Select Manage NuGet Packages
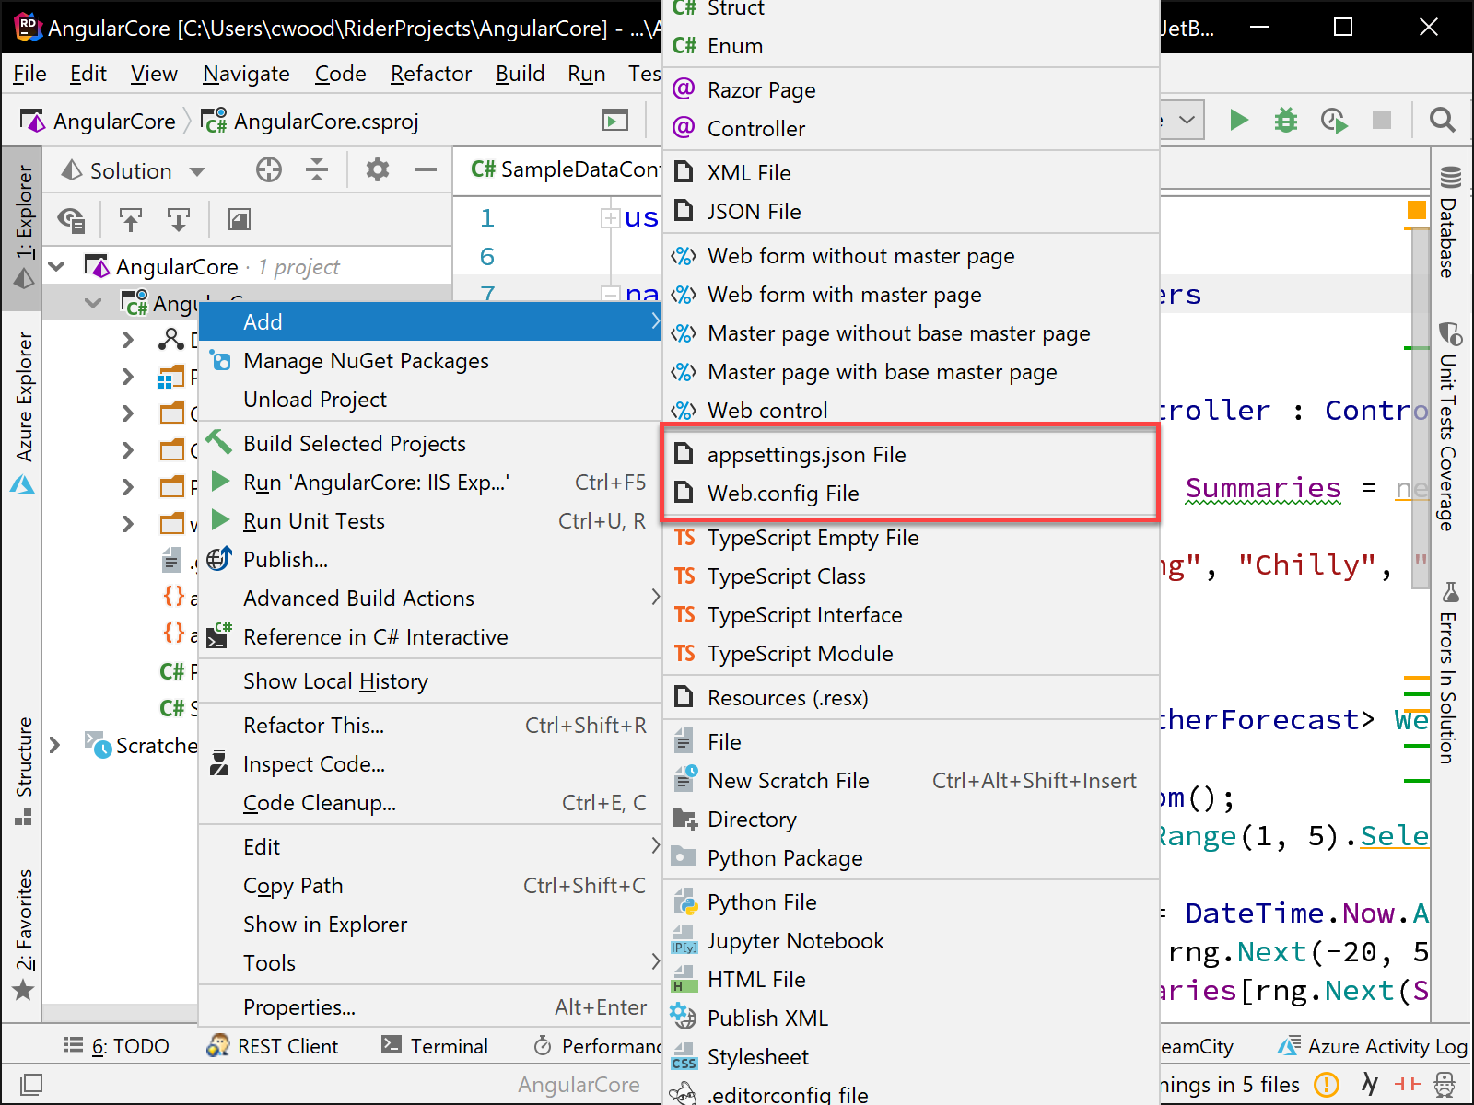This screenshot has width=1474, height=1105. (x=430, y=360)
